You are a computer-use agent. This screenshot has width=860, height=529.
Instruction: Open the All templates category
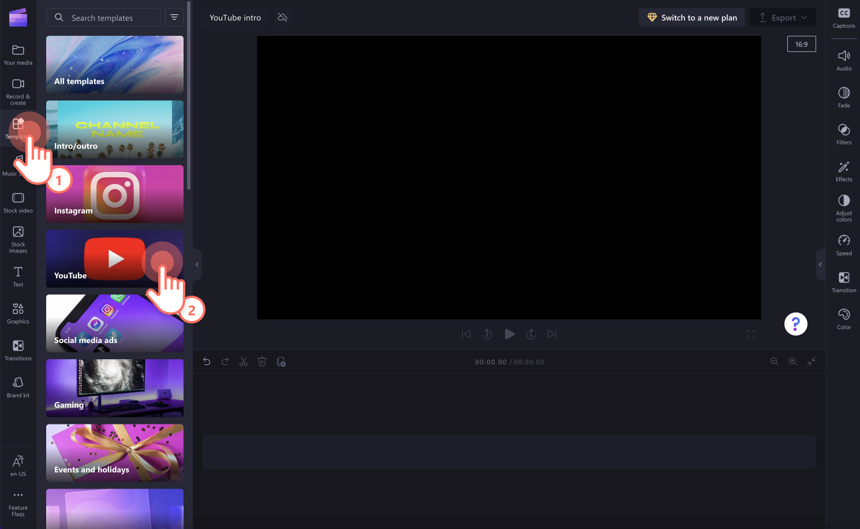[x=115, y=65]
